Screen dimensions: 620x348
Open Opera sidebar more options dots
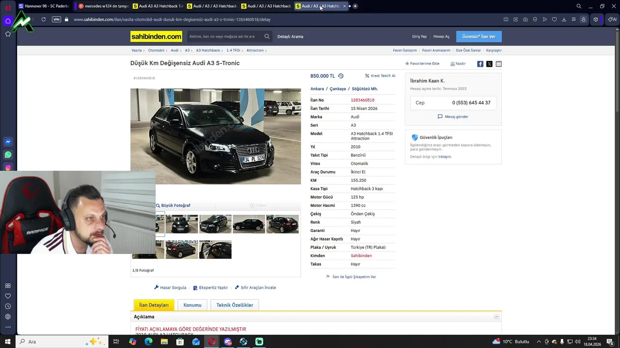tap(8, 327)
